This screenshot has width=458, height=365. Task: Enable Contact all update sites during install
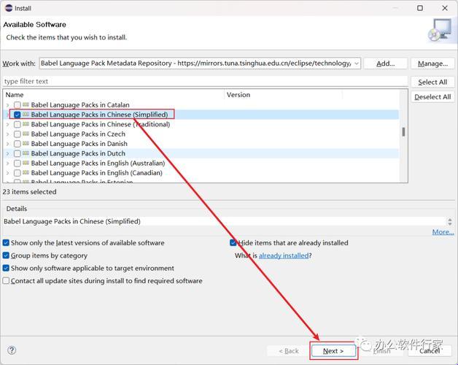(x=7, y=280)
